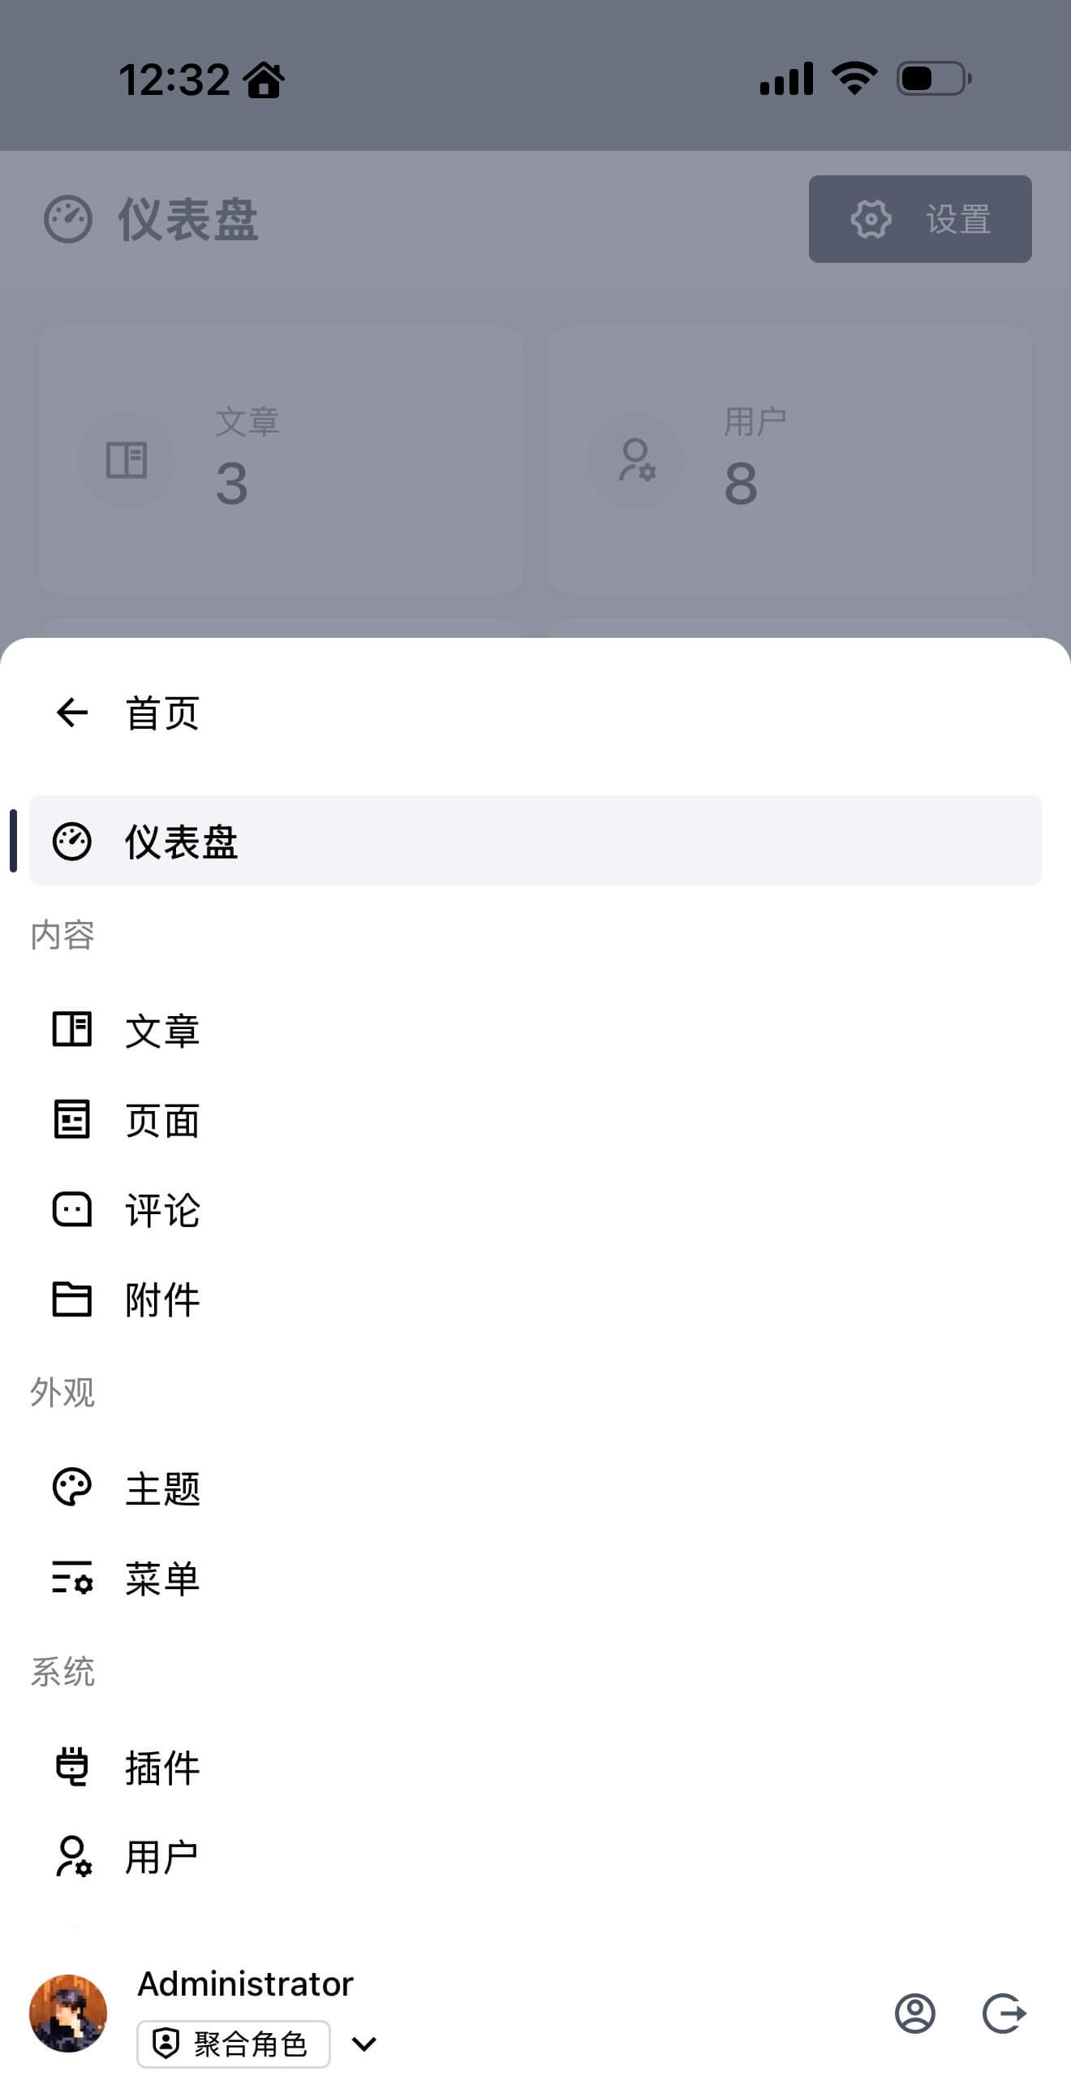Image resolution: width=1071 pixels, height=2089 pixels.
Task: Click the 插件 plug icon
Action: tap(71, 1767)
